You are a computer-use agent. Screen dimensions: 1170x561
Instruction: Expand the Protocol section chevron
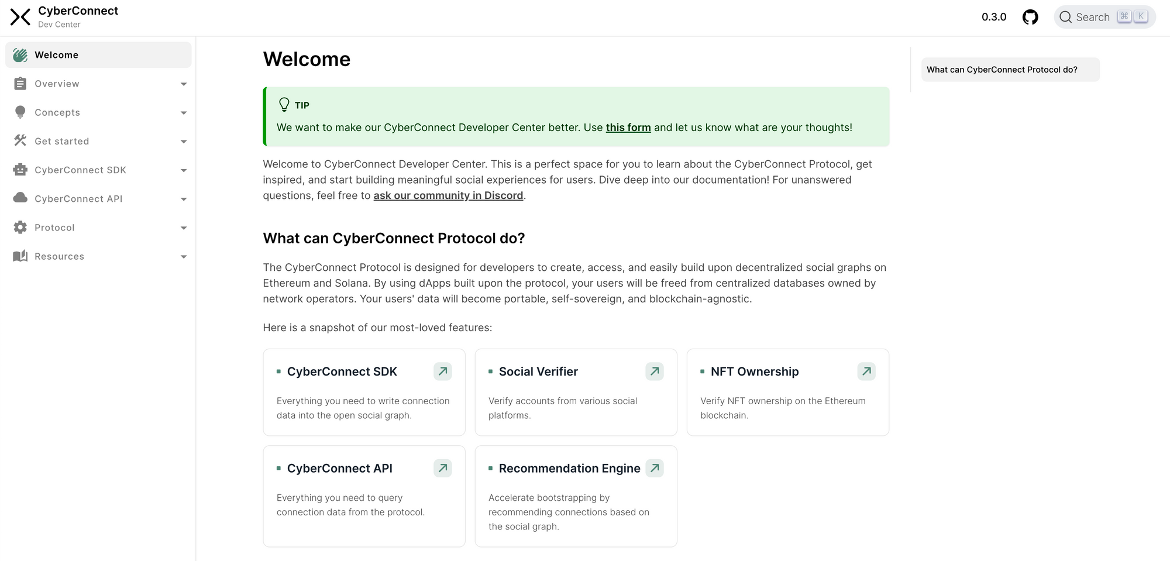184,228
